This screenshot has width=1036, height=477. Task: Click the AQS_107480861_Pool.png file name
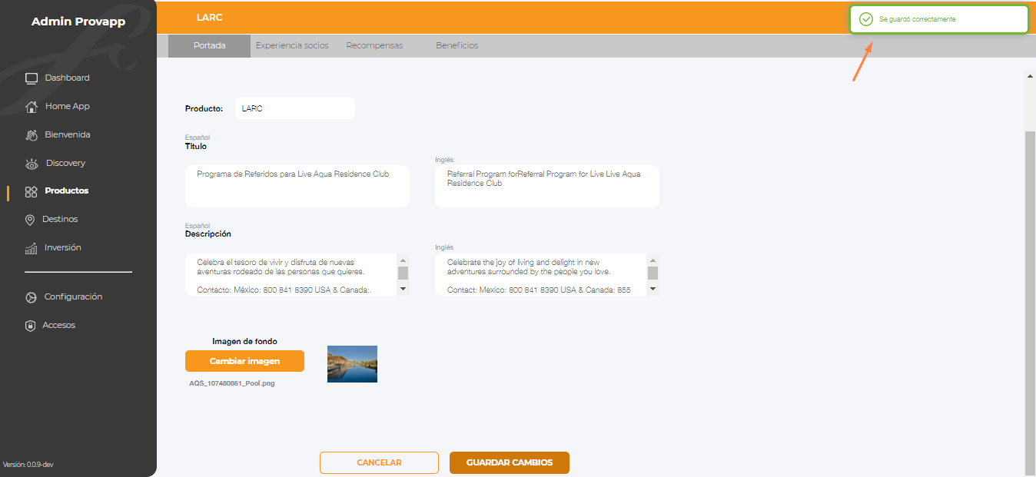coord(232,383)
